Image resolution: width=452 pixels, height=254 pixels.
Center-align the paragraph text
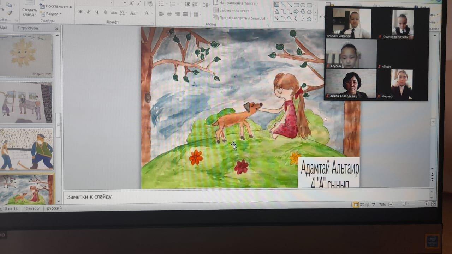(169, 14)
